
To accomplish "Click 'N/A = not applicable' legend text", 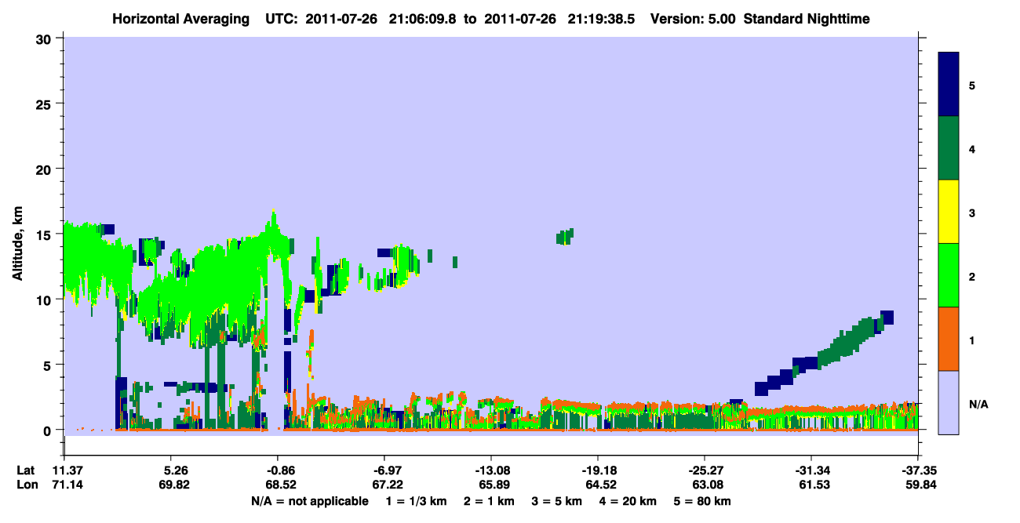I will point(309,501).
